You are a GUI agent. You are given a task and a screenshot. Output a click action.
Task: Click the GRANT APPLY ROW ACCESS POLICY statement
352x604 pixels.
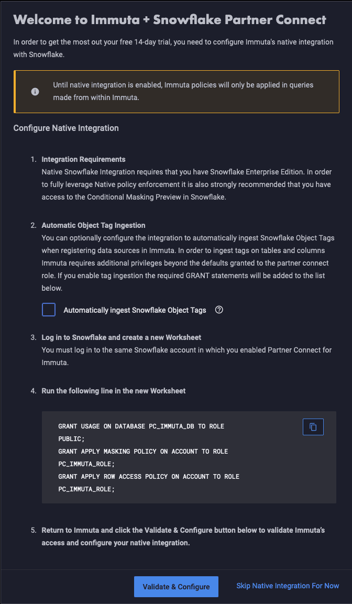point(149,483)
